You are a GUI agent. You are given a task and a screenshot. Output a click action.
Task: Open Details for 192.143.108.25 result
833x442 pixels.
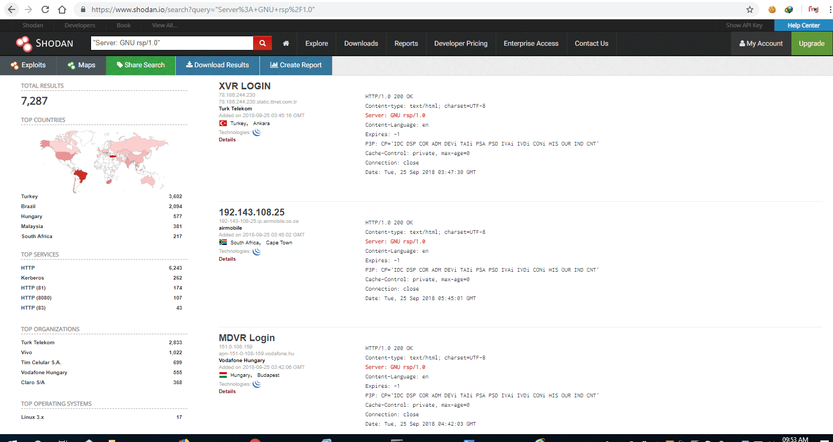pyautogui.click(x=227, y=259)
